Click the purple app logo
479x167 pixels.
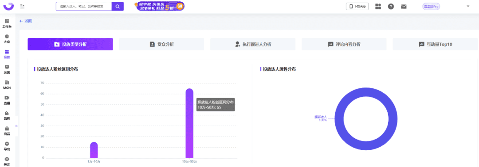coord(9,6)
